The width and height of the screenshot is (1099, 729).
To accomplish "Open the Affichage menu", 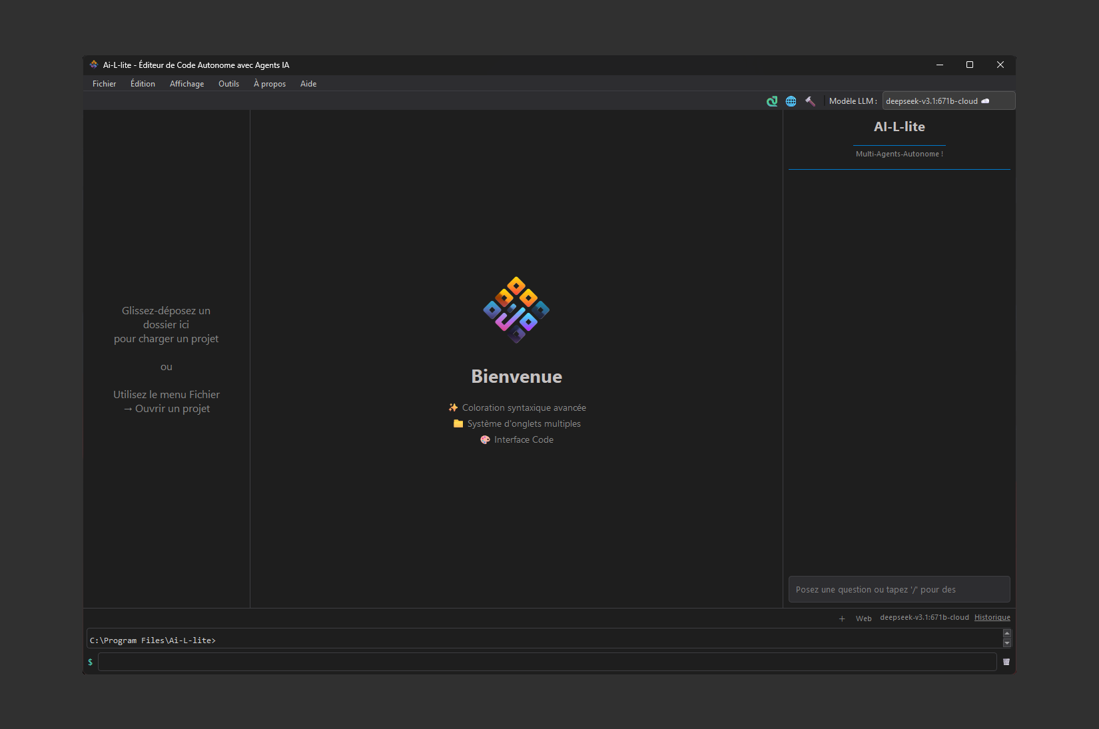I will [186, 84].
